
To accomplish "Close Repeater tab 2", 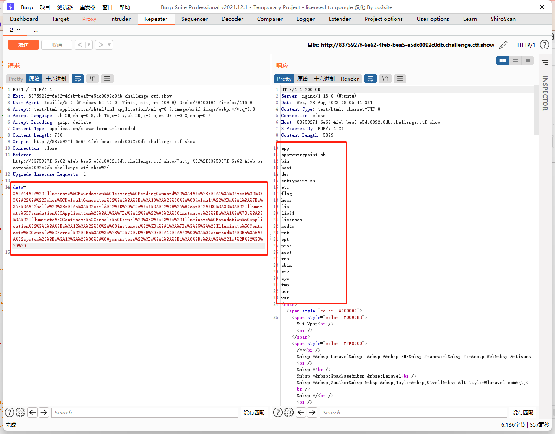I will (18, 30).
